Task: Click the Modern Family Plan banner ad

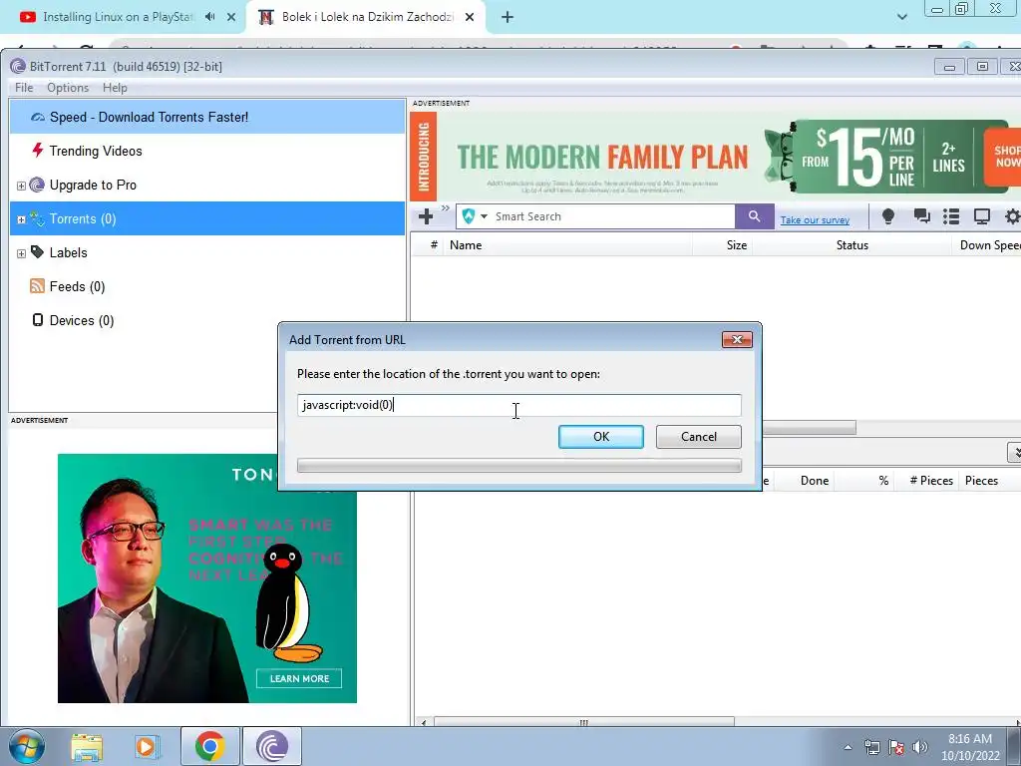Action: point(715,157)
